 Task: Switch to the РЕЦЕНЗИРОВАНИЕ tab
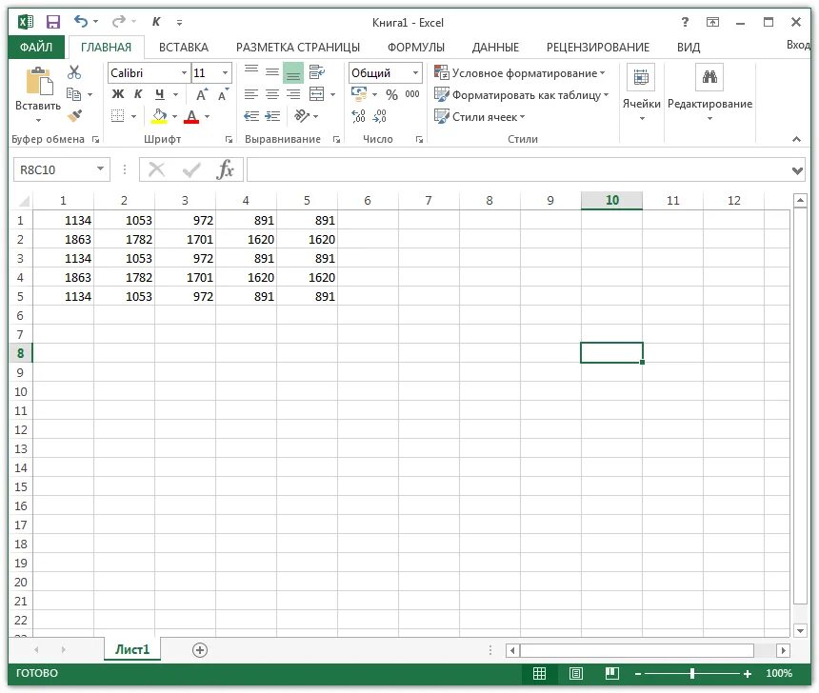coord(597,47)
